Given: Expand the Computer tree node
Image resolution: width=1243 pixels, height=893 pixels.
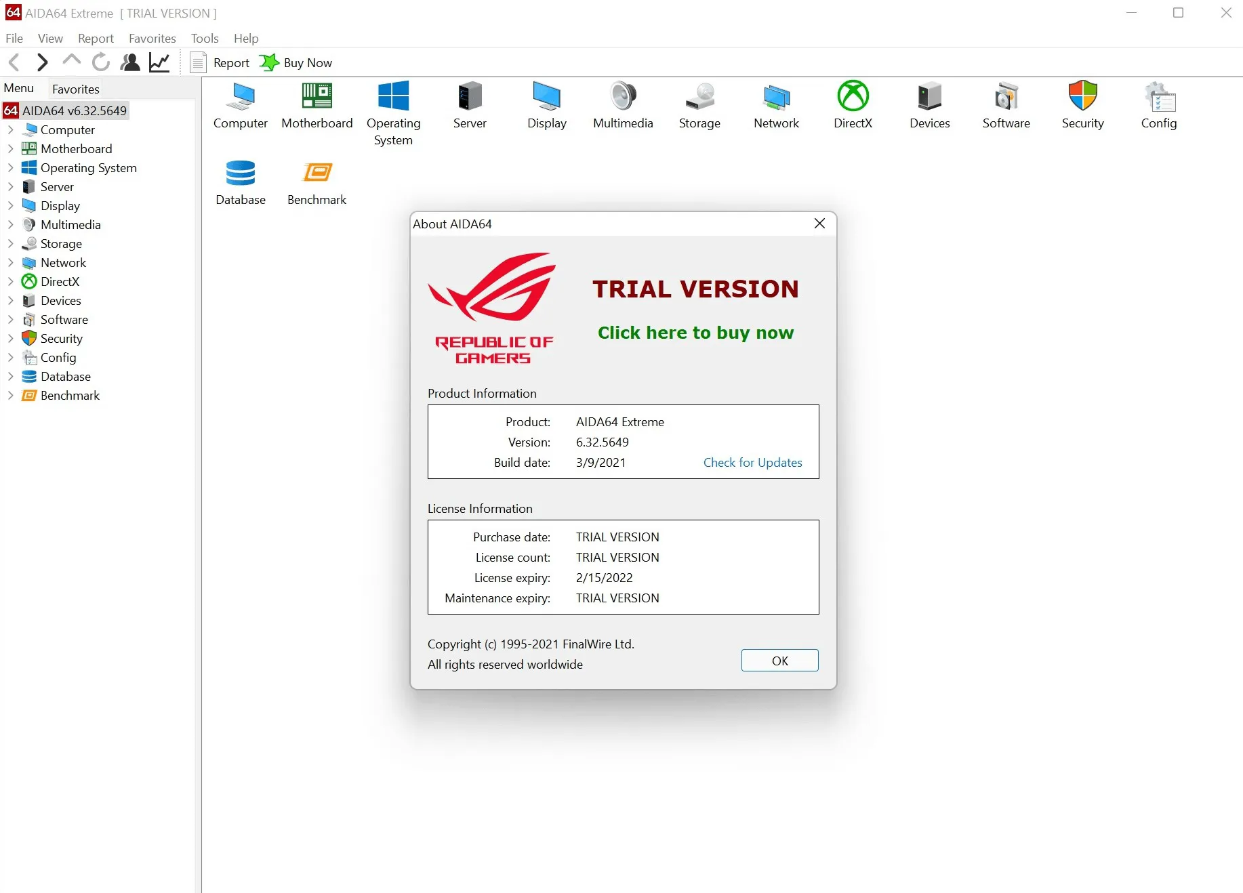Looking at the screenshot, I should pyautogui.click(x=10, y=129).
